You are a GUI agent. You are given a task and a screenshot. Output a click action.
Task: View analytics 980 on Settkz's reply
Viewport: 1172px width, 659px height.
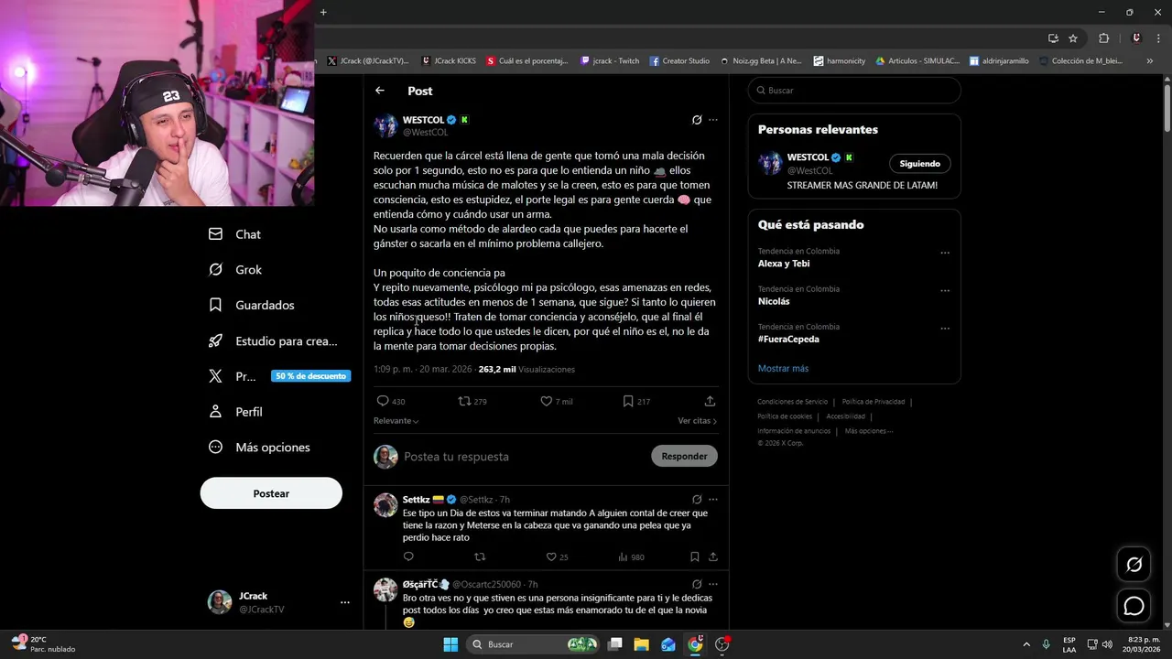tap(631, 556)
